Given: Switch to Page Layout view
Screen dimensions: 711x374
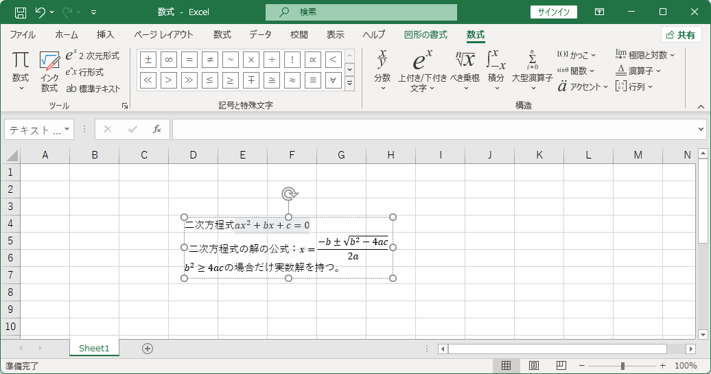Looking at the screenshot, I should (534, 365).
